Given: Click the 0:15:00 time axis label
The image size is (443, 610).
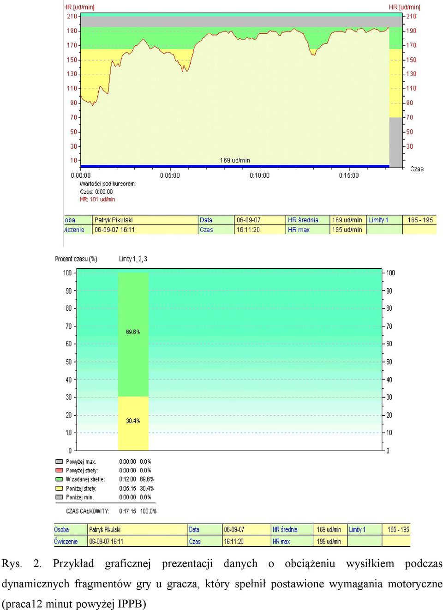Looking at the screenshot, I should click(348, 175).
